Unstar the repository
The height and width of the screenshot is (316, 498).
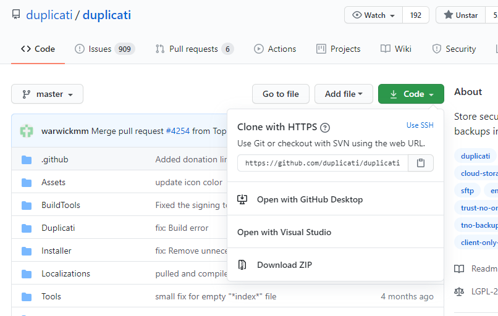click(x=461, y=15)
